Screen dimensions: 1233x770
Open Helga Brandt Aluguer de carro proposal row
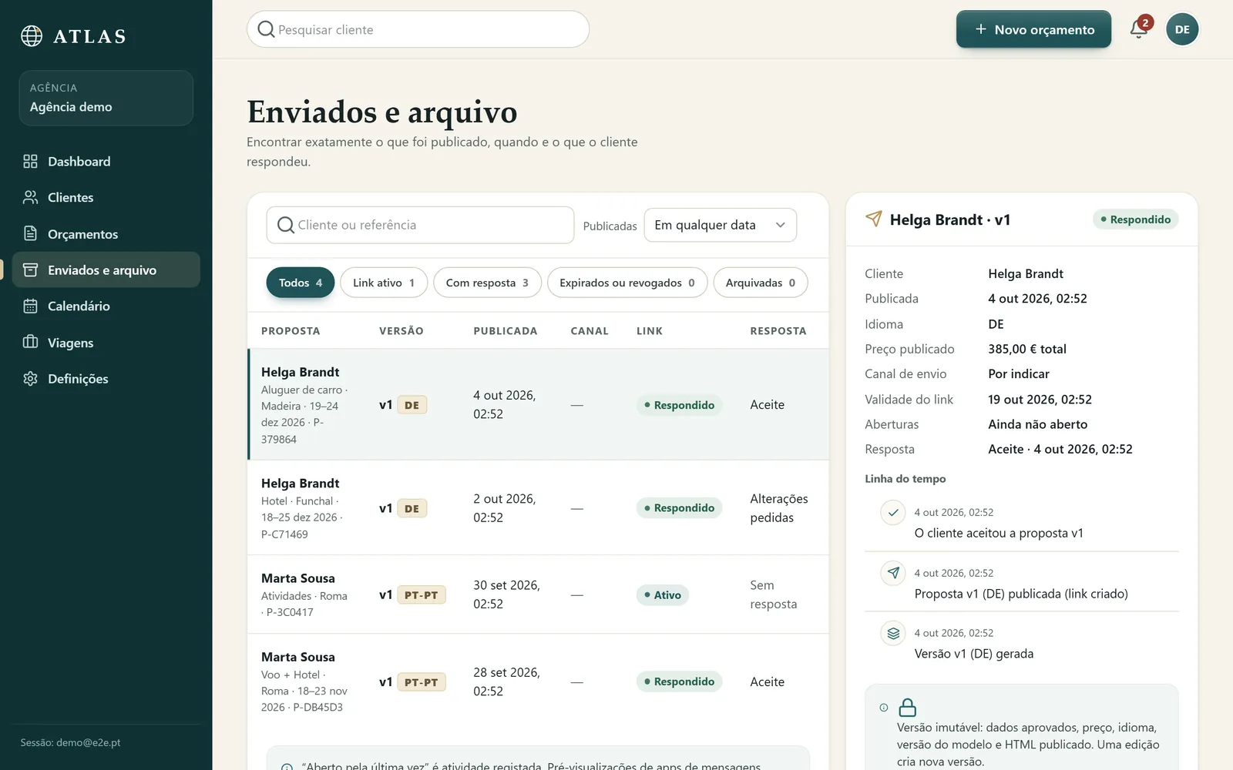pos(538,404)
